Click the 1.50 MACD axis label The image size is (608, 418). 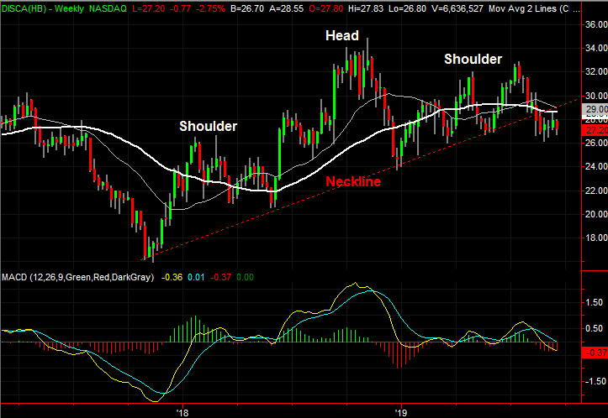coord(594,302)
